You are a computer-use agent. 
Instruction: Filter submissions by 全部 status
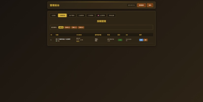61,27
